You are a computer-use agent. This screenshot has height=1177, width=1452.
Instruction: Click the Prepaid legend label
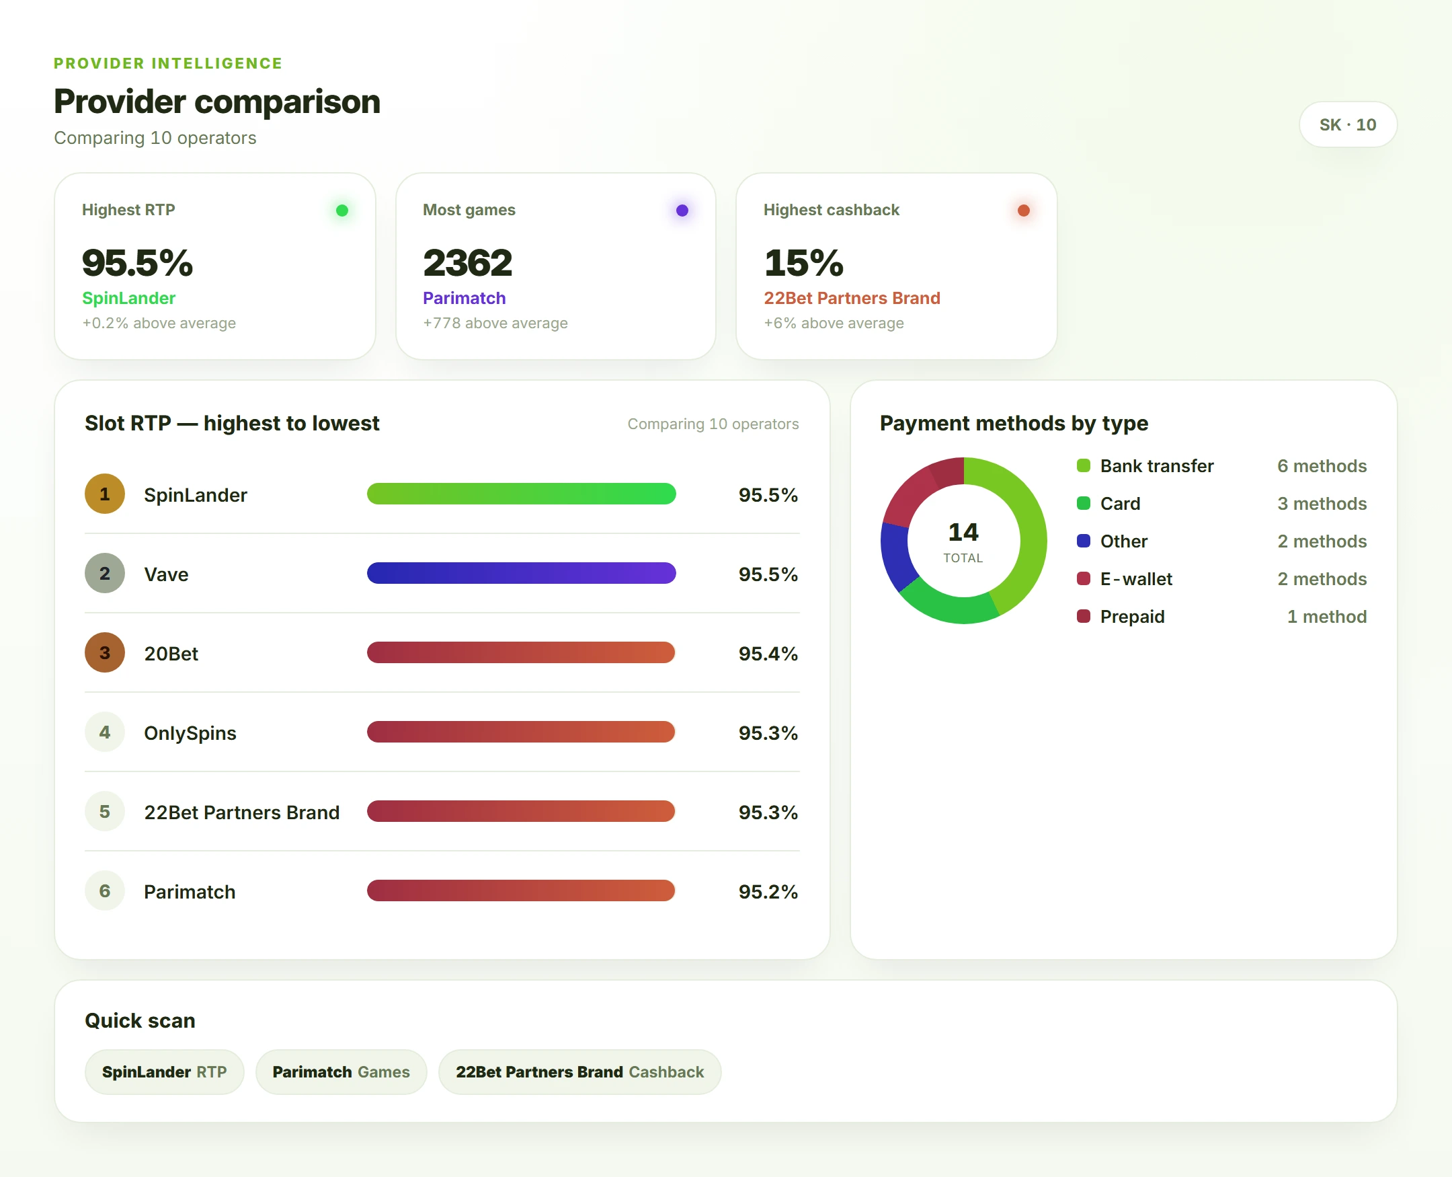(x=1132, y=616)
